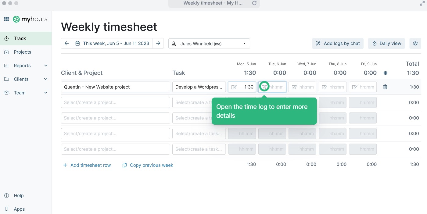The width and height of the screenshot is (427, 214).
Task: Open Monday time log edit icon
Action: (x=234, y=87)
